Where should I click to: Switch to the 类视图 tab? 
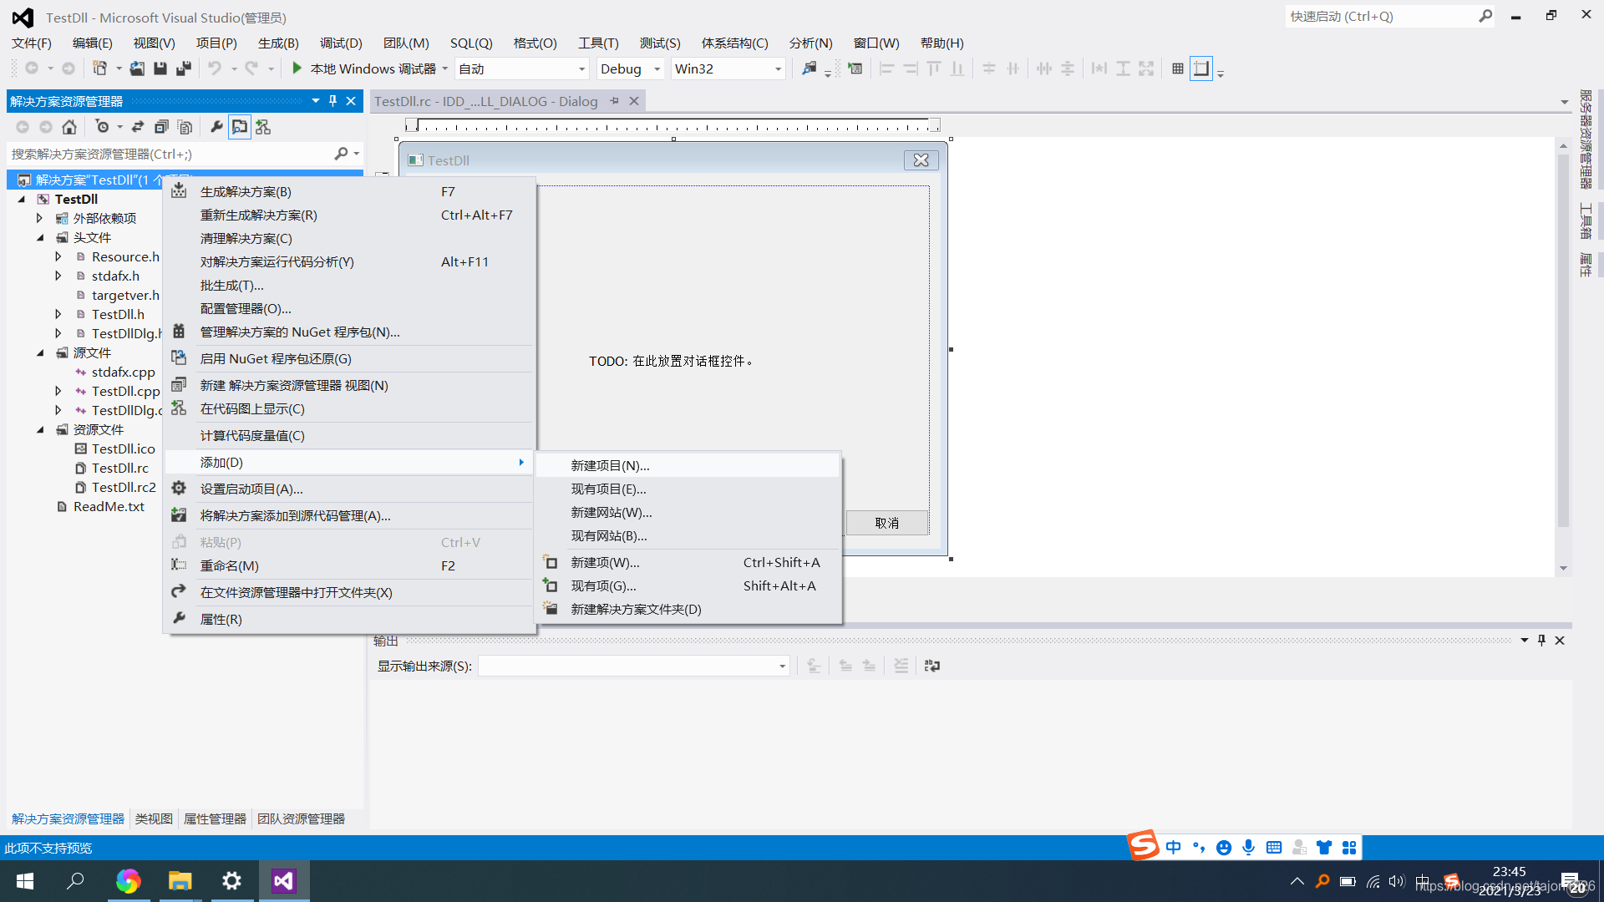(154, 818)
